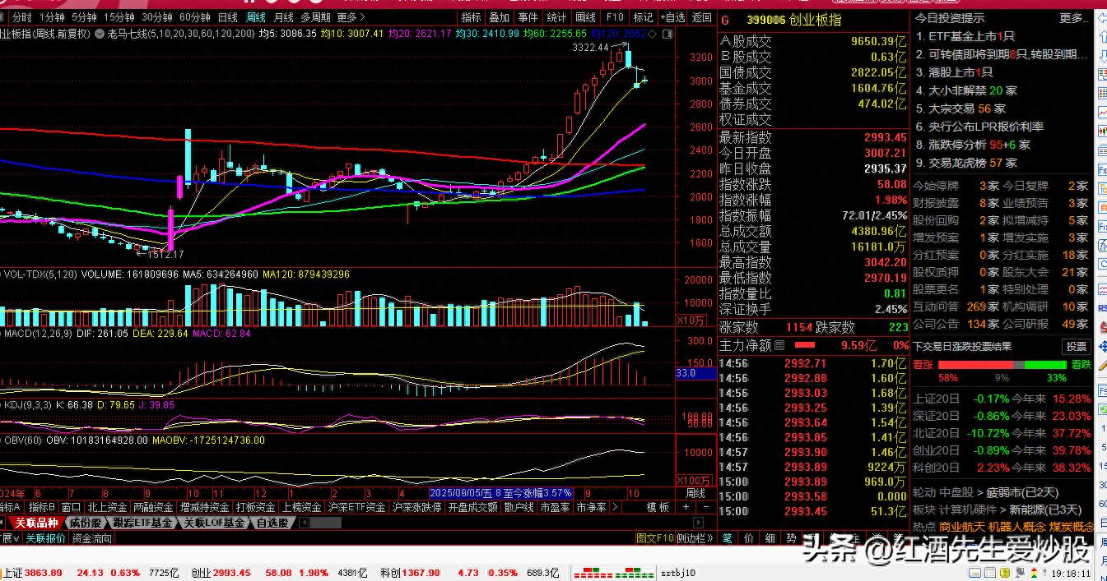Click the 看涨 bullish vote bar
The image size is (1107, 581).
(x=974, y=365)
